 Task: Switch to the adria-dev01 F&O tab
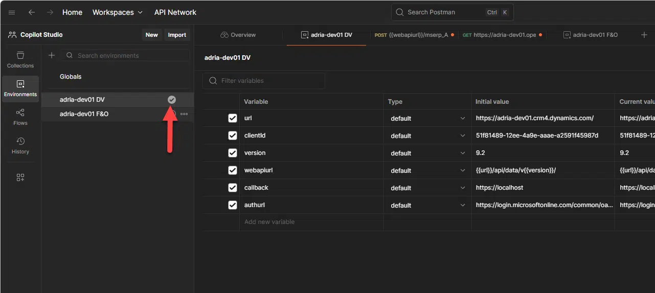[x=590, y=35]
